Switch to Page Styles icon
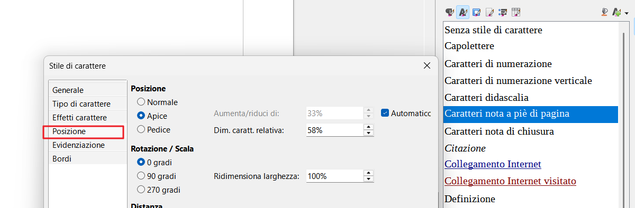Screen dimensions: 635x208 489,12
